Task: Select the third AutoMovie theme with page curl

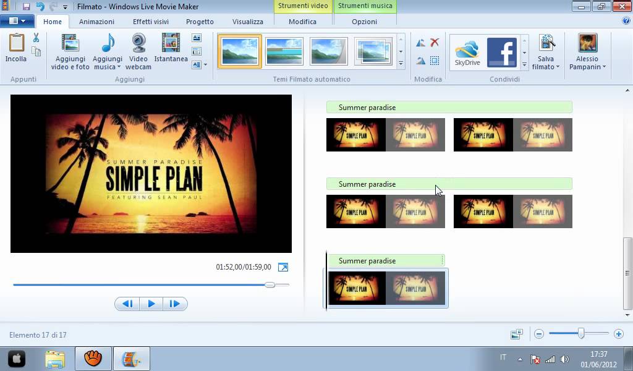Action: [329, 51]
